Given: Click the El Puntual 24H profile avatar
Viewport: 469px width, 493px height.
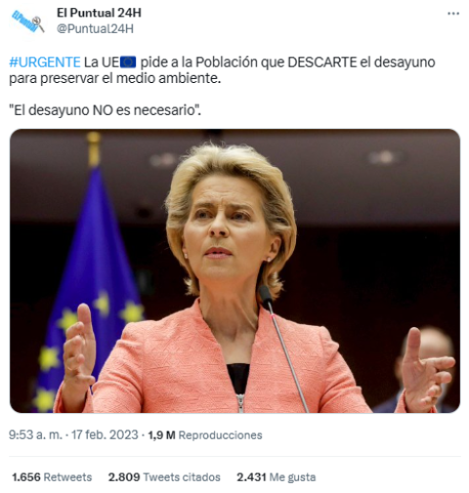Looking at the screenshot, I should pos(28,21).
